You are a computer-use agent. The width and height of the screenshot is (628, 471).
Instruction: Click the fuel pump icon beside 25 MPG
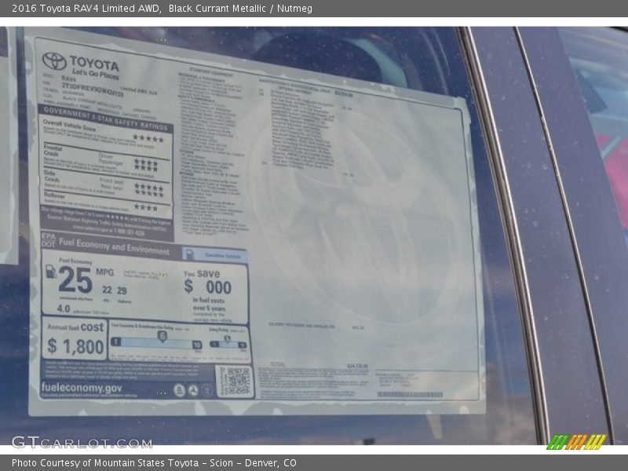coord(50,272)
